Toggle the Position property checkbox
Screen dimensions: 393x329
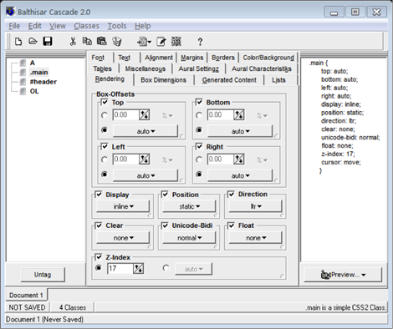coord(165,194)
